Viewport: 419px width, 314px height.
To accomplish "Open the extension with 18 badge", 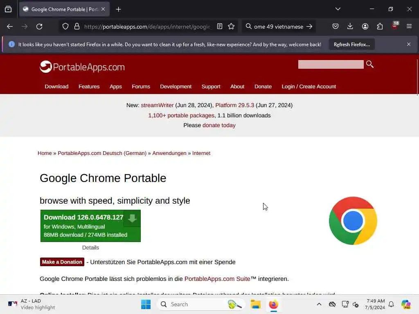I will pyautogui.click(x=395, y=26).
